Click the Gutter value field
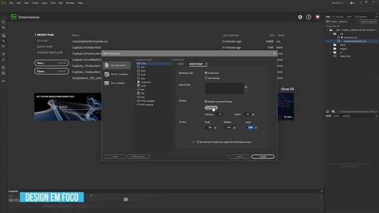379x213 pixels. pyautogui.click(x=248, y=114)
